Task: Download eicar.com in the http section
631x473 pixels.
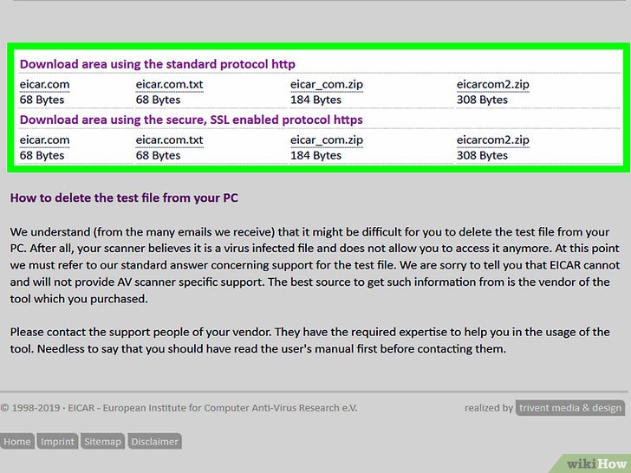Action: tap(45, 85)
